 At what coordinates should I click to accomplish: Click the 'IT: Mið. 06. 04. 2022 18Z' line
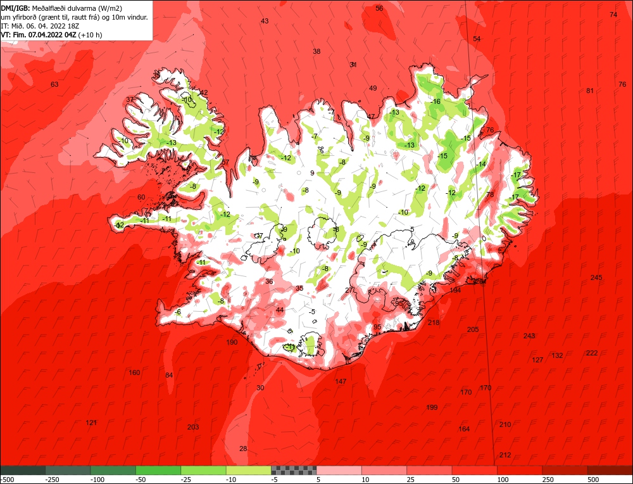pos(41,26)
